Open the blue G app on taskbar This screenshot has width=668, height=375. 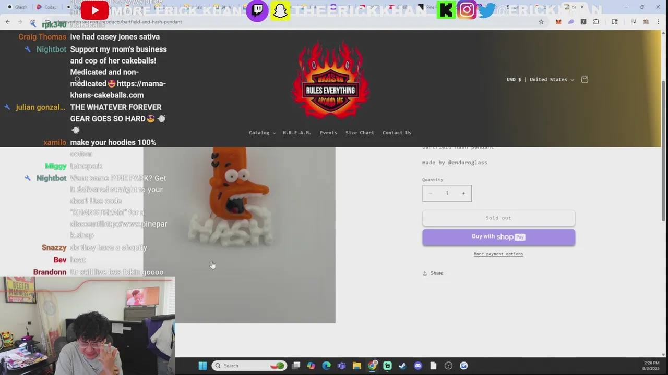(463, 366)
